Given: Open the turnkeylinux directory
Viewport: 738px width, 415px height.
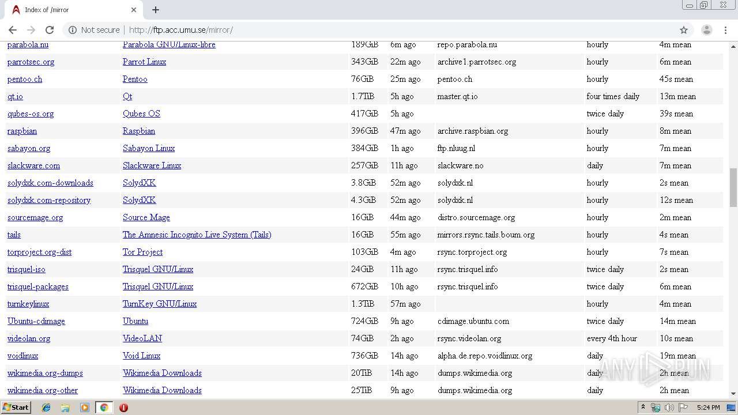Looking at the screenshot, I should tap(28, 304).
